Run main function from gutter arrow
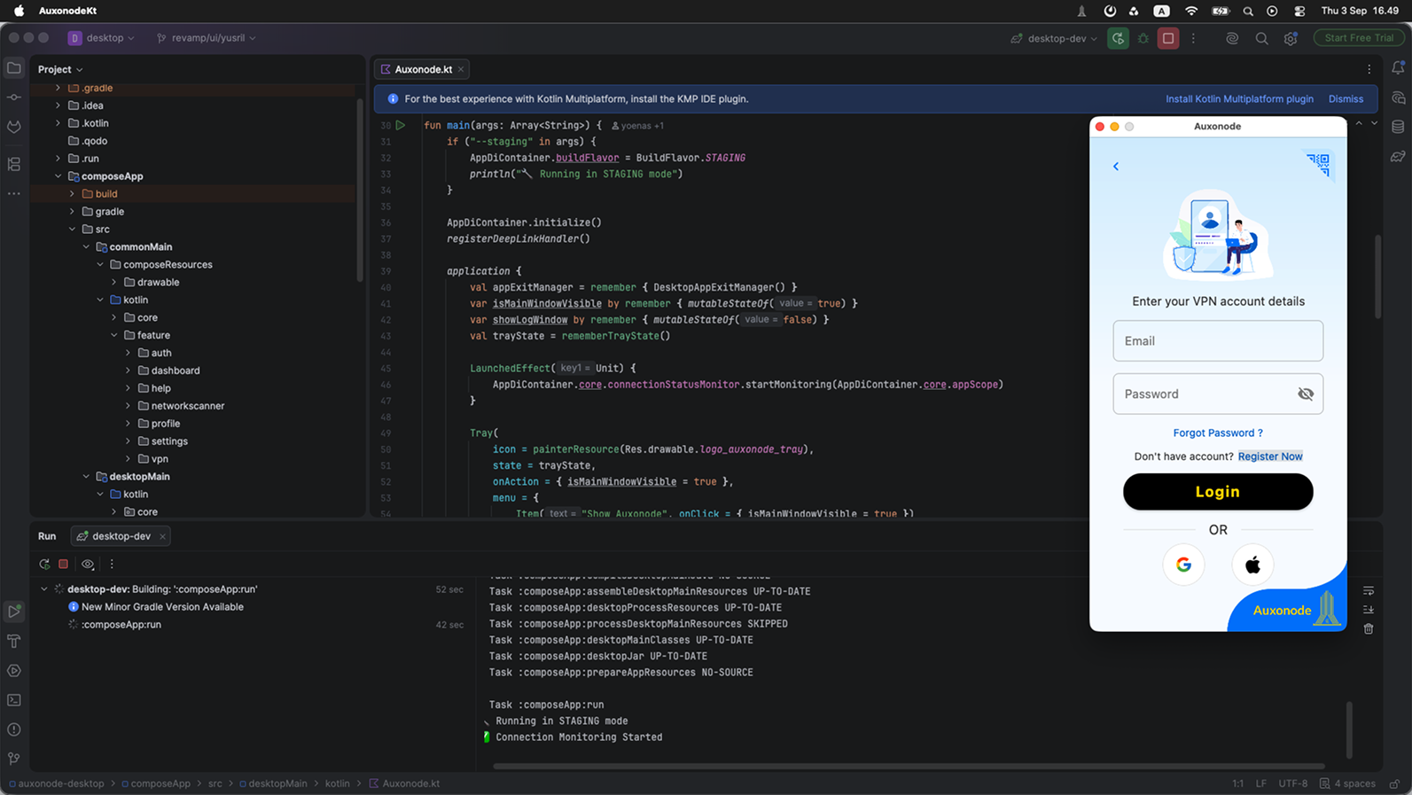The image size is (1412, 795). click(401, 125)
